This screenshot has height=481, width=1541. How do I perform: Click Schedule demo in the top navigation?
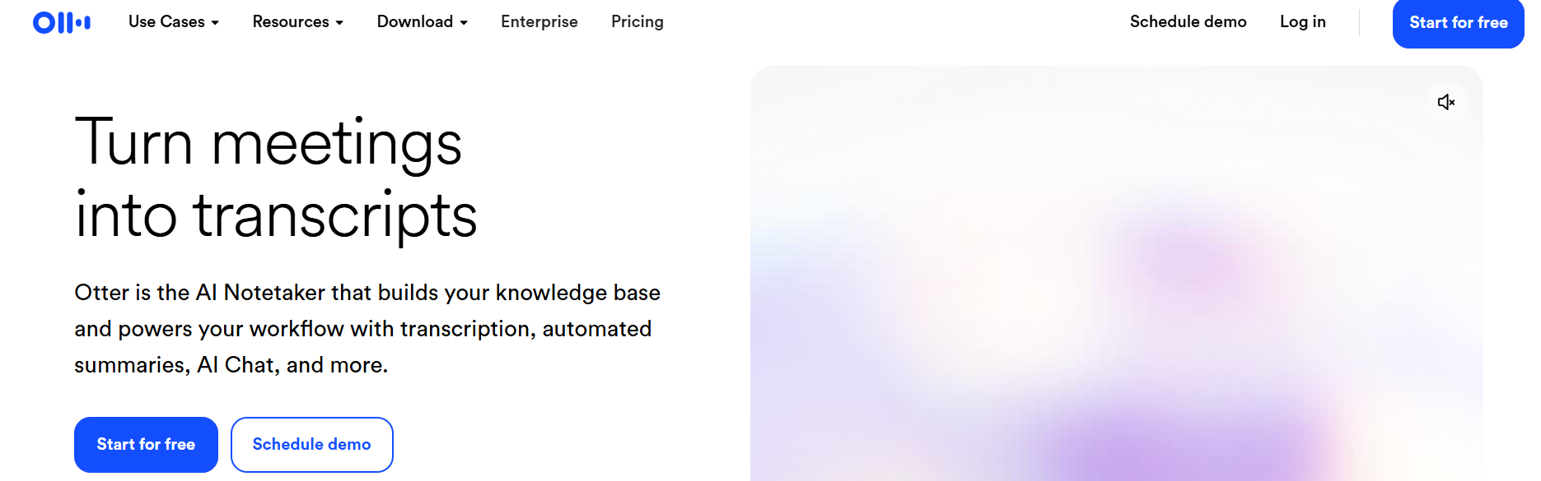click(1188, 22)
